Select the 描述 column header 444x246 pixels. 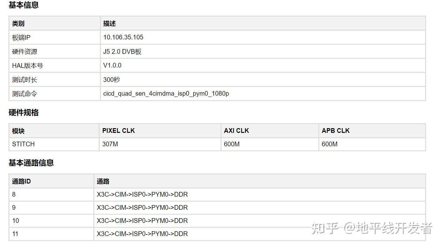[x=109, y=23]
